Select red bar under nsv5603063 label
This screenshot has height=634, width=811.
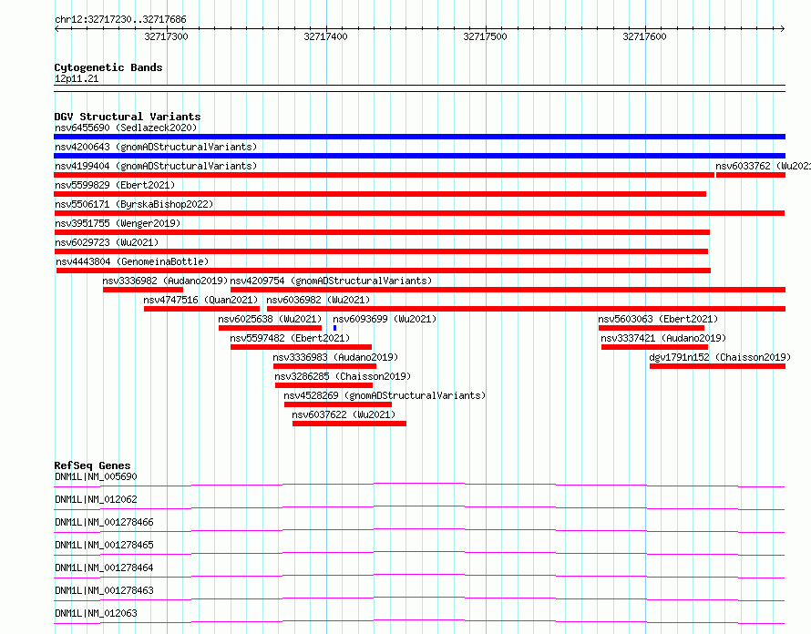tap(652, 328)
